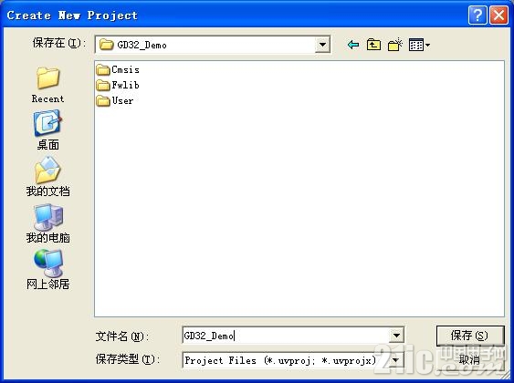The image size is (514, 383).
Task: Open 网上邻居 network shortcut
Action: 47,269
